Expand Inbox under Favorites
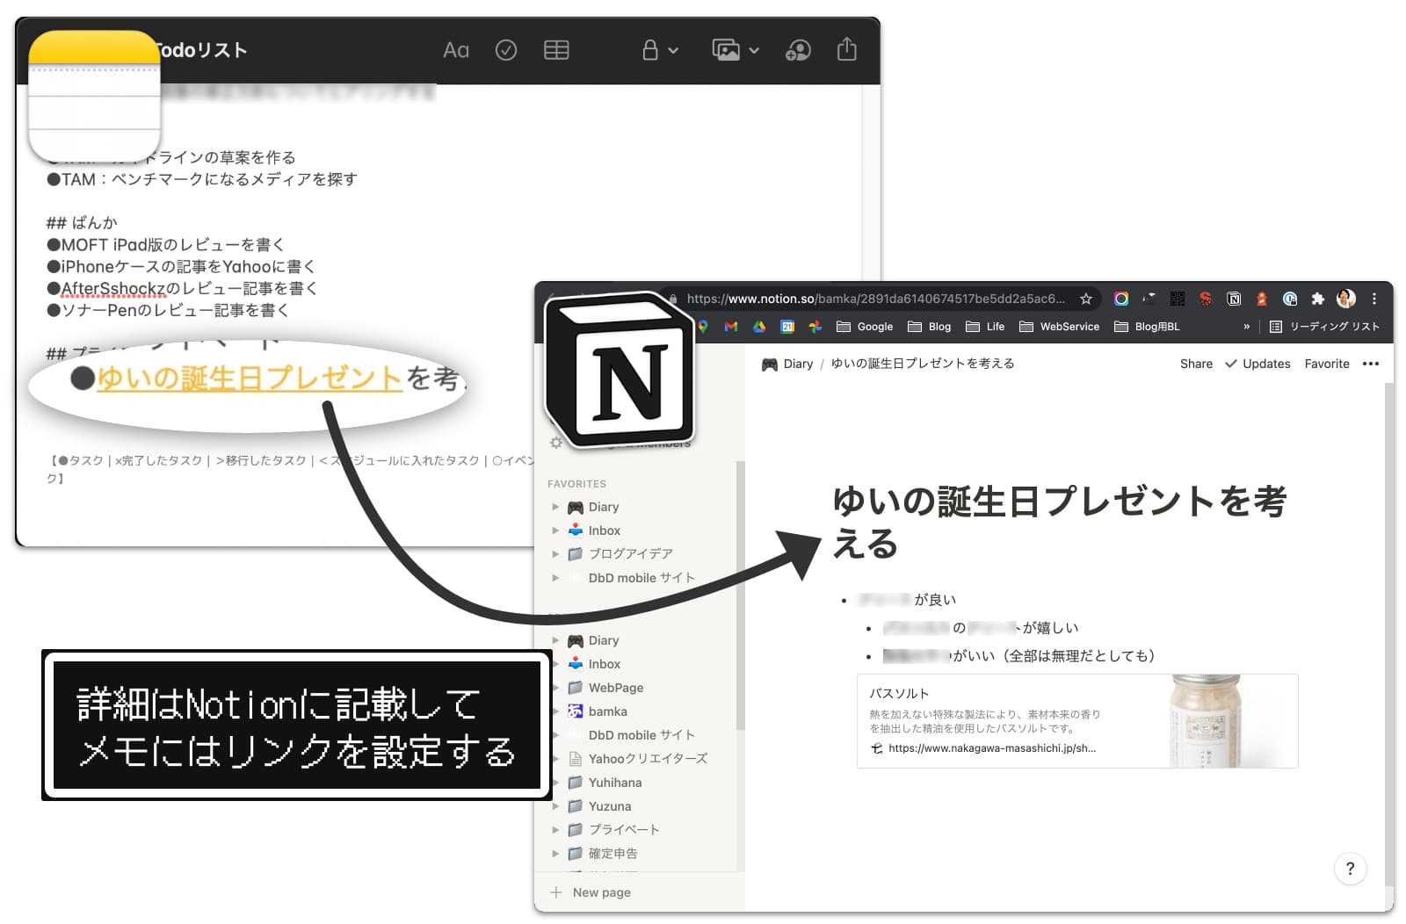1406x924 pixels. (x=555, y=531)
